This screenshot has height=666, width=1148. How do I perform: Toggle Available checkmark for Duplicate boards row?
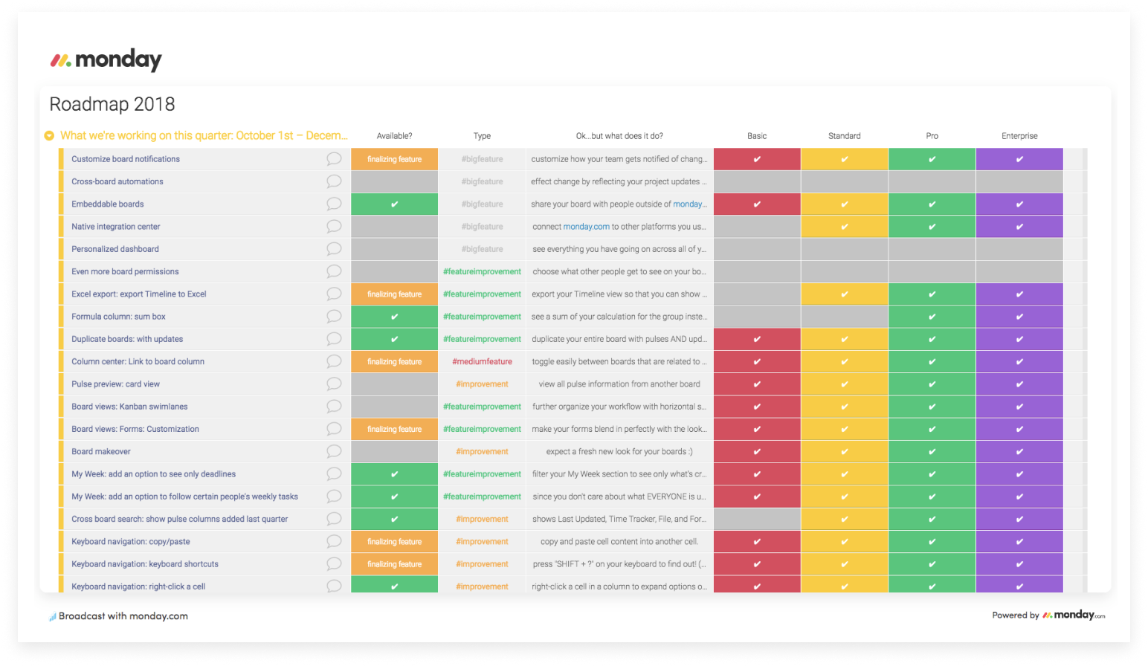click(x=394, y=339)
